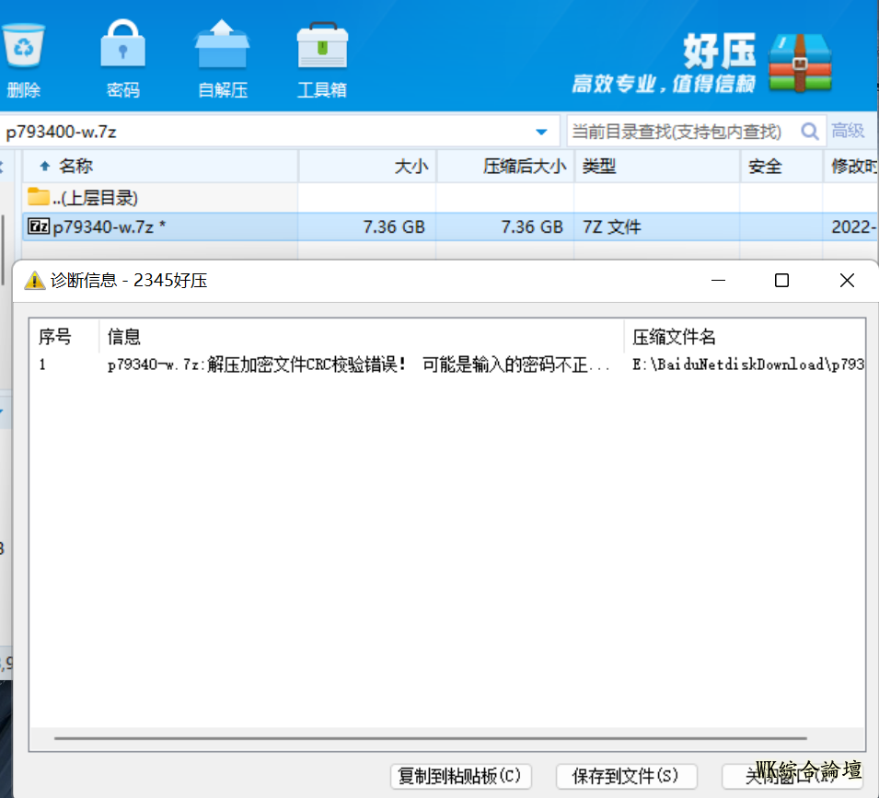Viewport: 879px width, 798px height.
Task: Click 复制到粘贴板(C) button
Action: pos(460,776)
